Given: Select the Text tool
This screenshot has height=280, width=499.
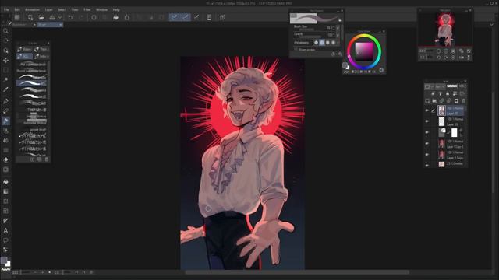Looking at the screenshot, I should pos(5,231).
